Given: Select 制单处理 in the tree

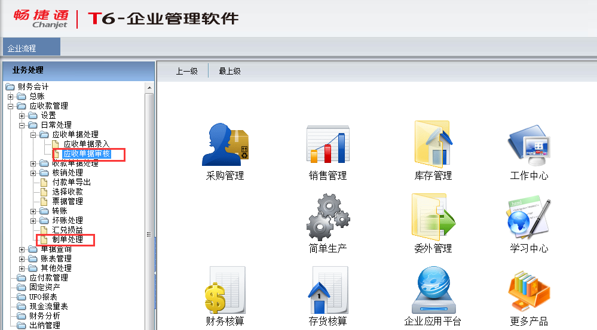Looking at the screenshot, I should click(68, 239).
